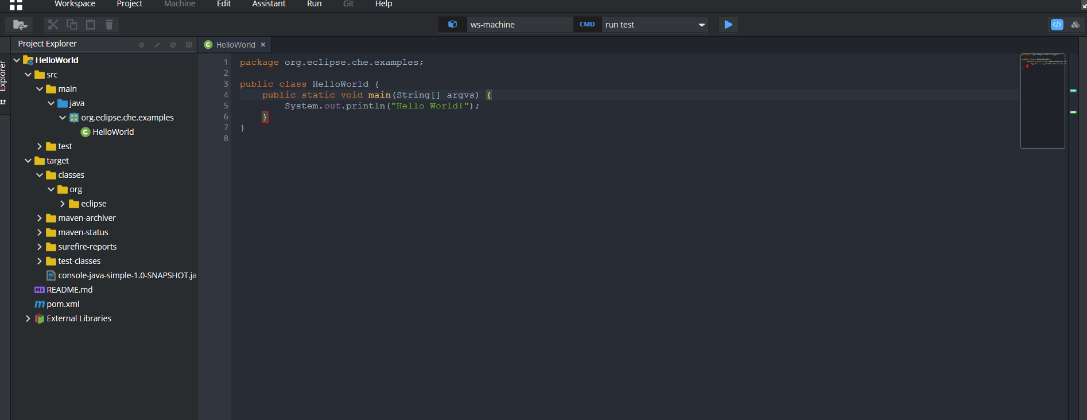The height and width of the screenshot is (420, 1087).
Task: Select the pom.xml file
Action: point(63,304)
